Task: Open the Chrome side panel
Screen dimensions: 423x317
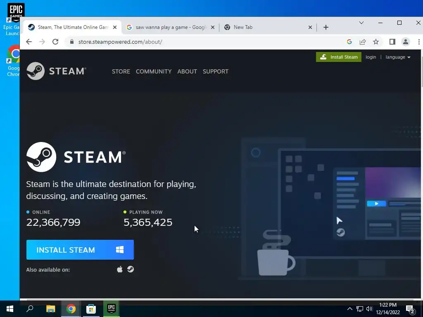Action: tap(392, 42)
